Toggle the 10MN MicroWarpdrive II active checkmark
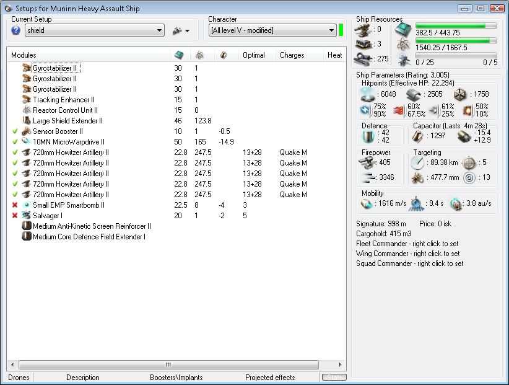Image resolution: width=509 pixels, height=385 pixels. pyautogui.click(x=15, y=141)
